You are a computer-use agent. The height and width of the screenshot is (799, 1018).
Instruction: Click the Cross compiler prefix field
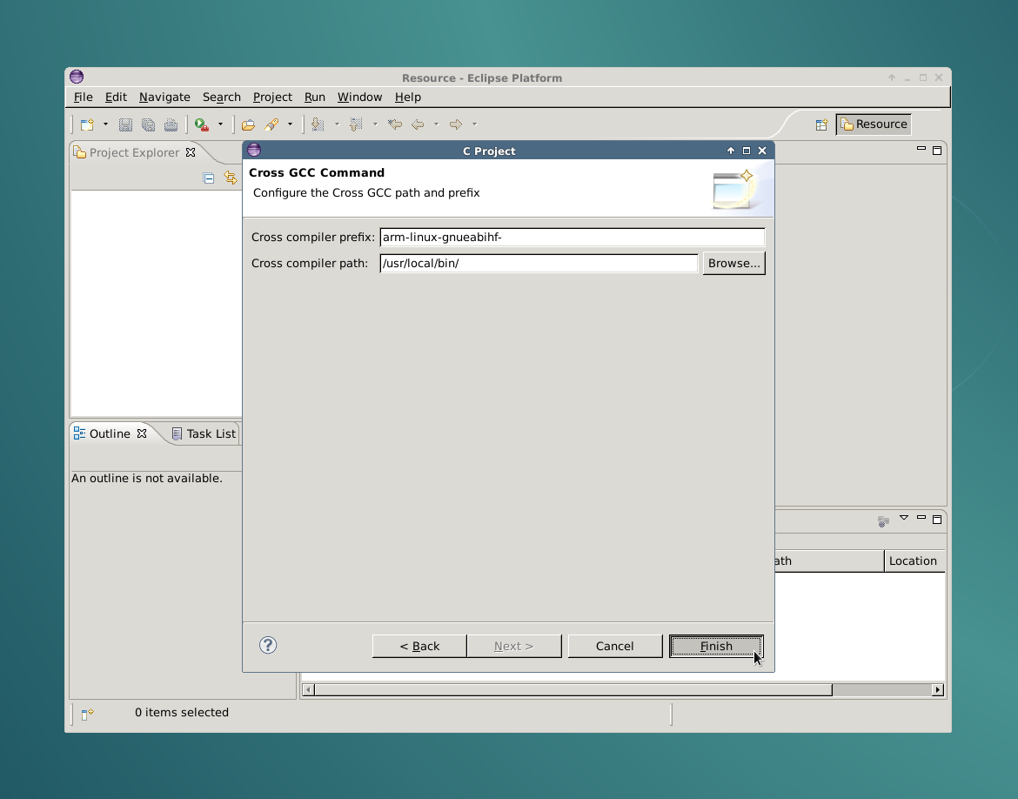572,237
